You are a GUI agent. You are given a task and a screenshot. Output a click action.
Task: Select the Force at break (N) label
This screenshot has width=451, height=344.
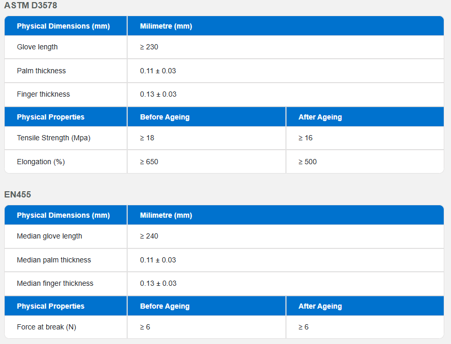pyautogui.click(x=46, y=327)
